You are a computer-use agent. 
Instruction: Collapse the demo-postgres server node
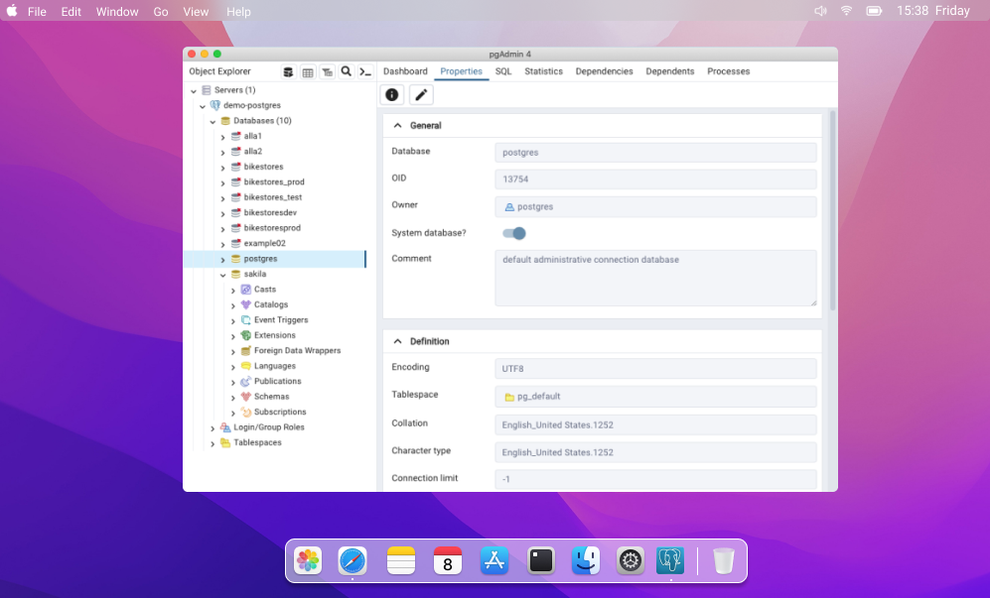pos(203,106)
